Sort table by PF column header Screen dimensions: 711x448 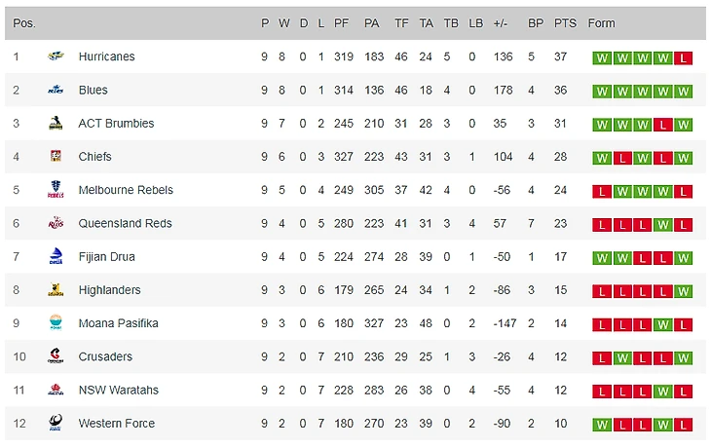(x=341, y=23)
